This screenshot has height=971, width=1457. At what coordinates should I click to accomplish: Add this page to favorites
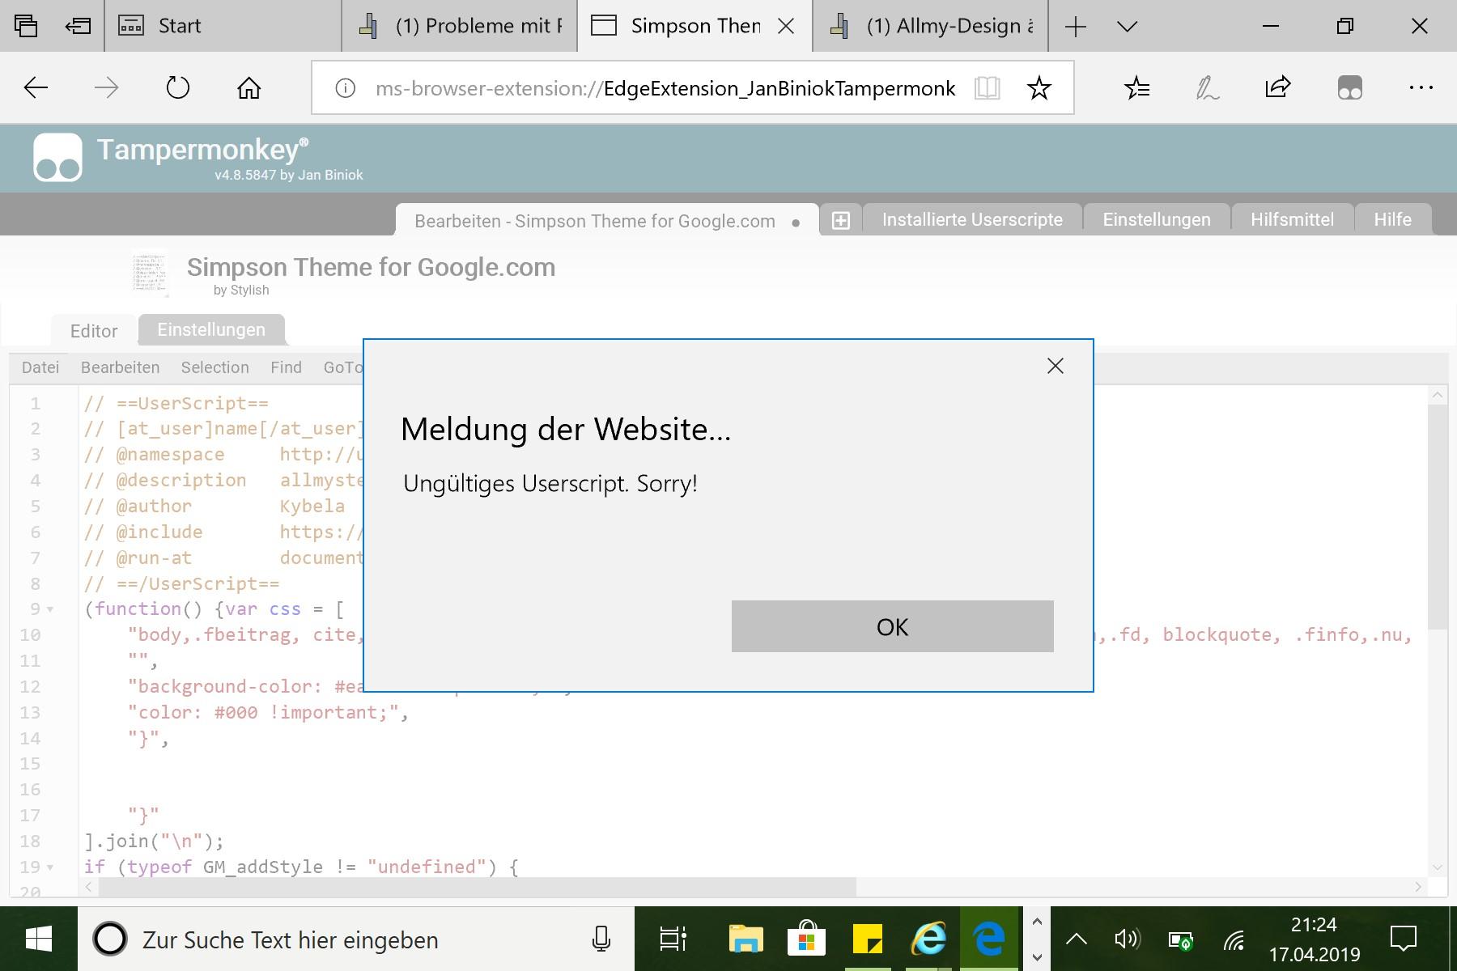pos(1039,88)
